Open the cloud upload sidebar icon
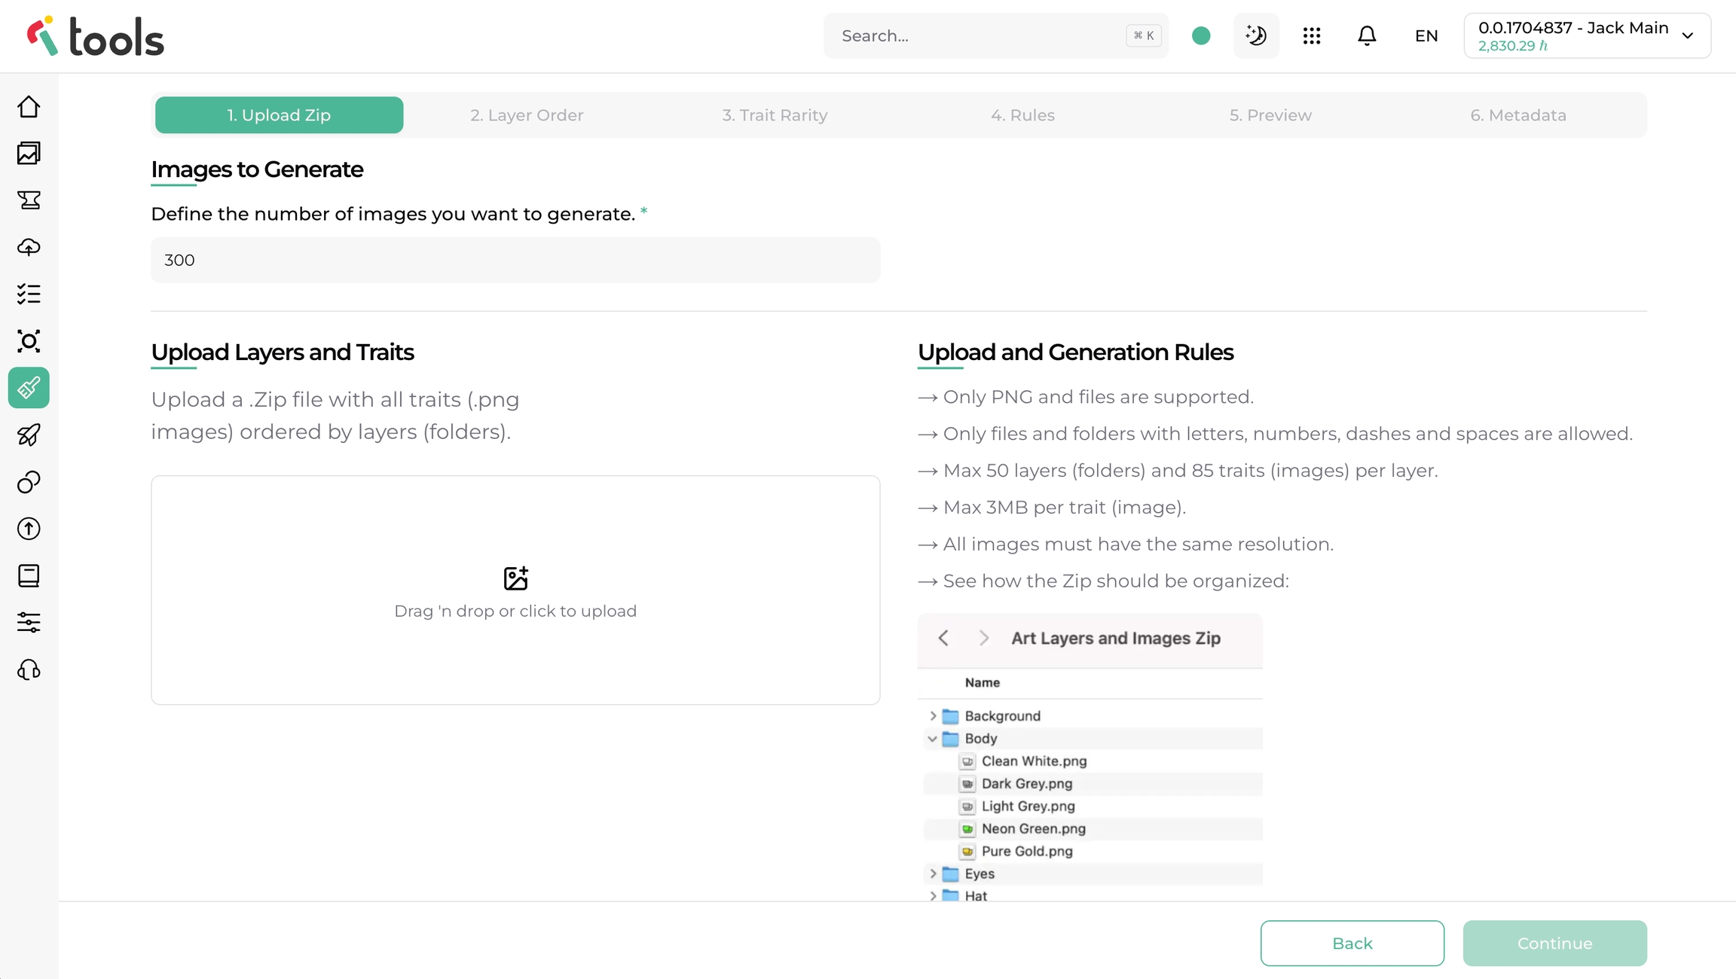Viewport: 1736px width, 979px height. click(x=29, y=247)
